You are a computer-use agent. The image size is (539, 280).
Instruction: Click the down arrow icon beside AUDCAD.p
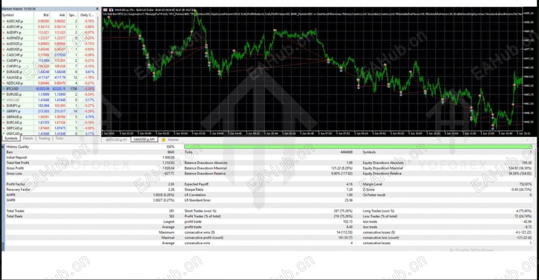(4, 21)
